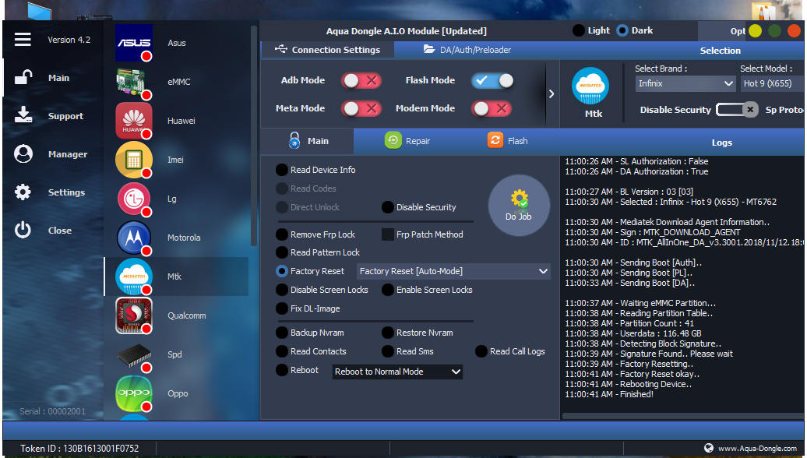Image resolution: width=807 pixels, height=458 pixels.
Task: Click the globe icon beside website link
Action: 709,448
